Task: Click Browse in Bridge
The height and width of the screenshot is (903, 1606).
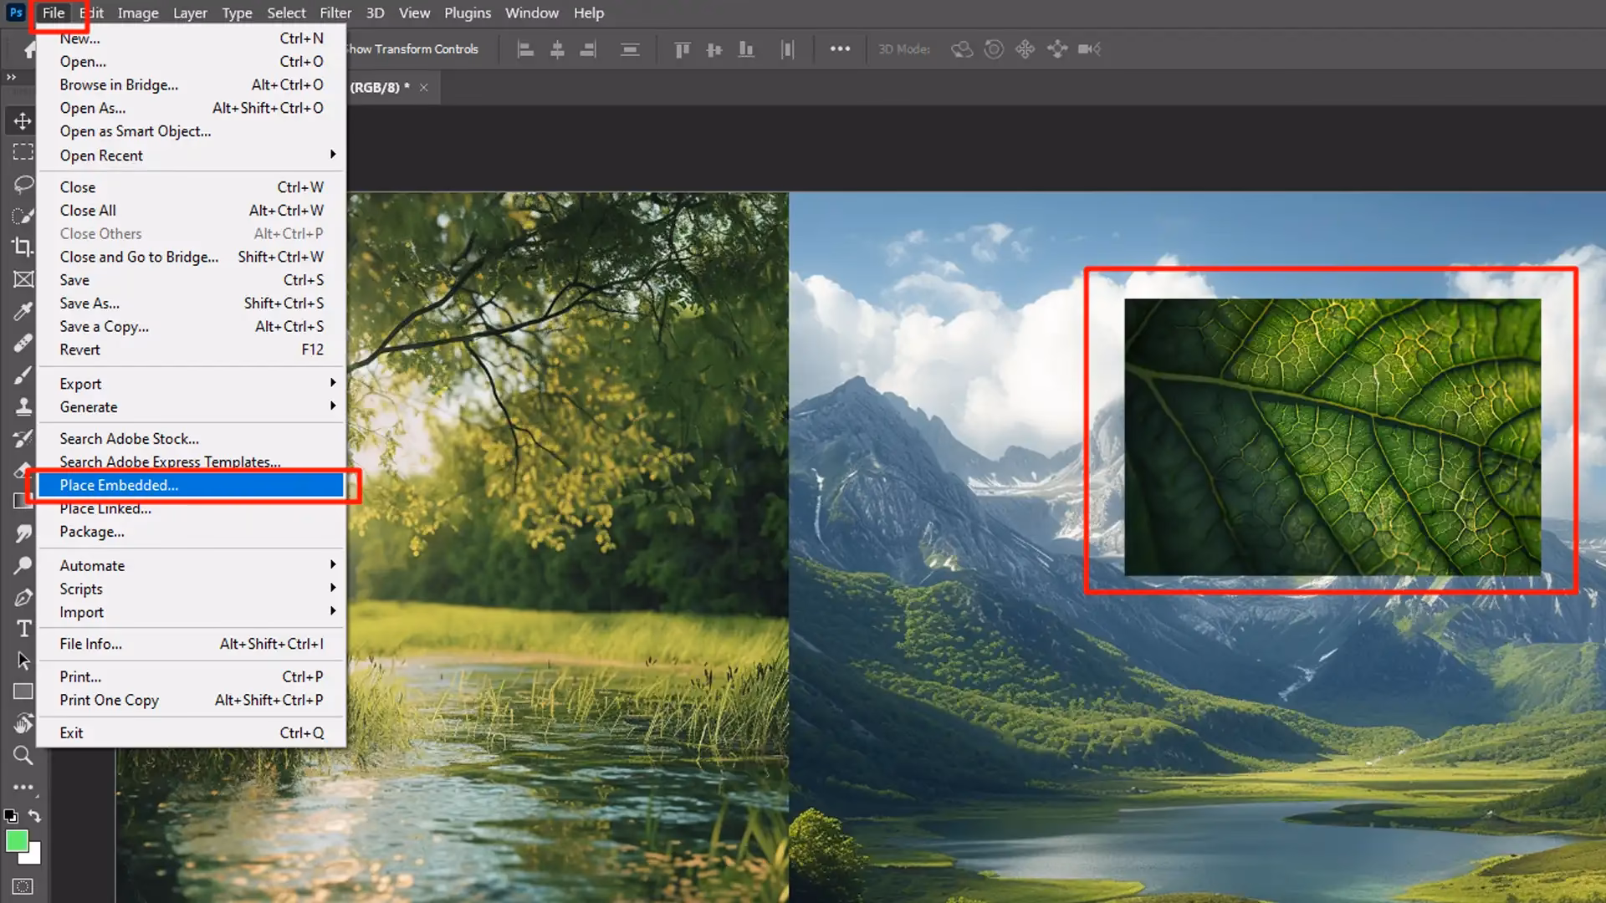Action: tap(118, 84)
